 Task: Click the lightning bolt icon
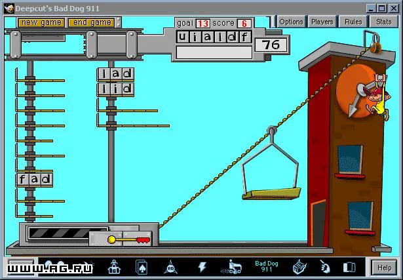(x=202, y=267)
